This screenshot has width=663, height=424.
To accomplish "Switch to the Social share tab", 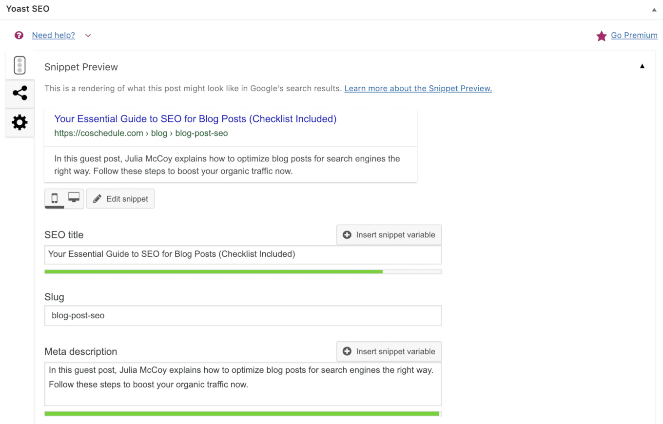I will (19, 94).
